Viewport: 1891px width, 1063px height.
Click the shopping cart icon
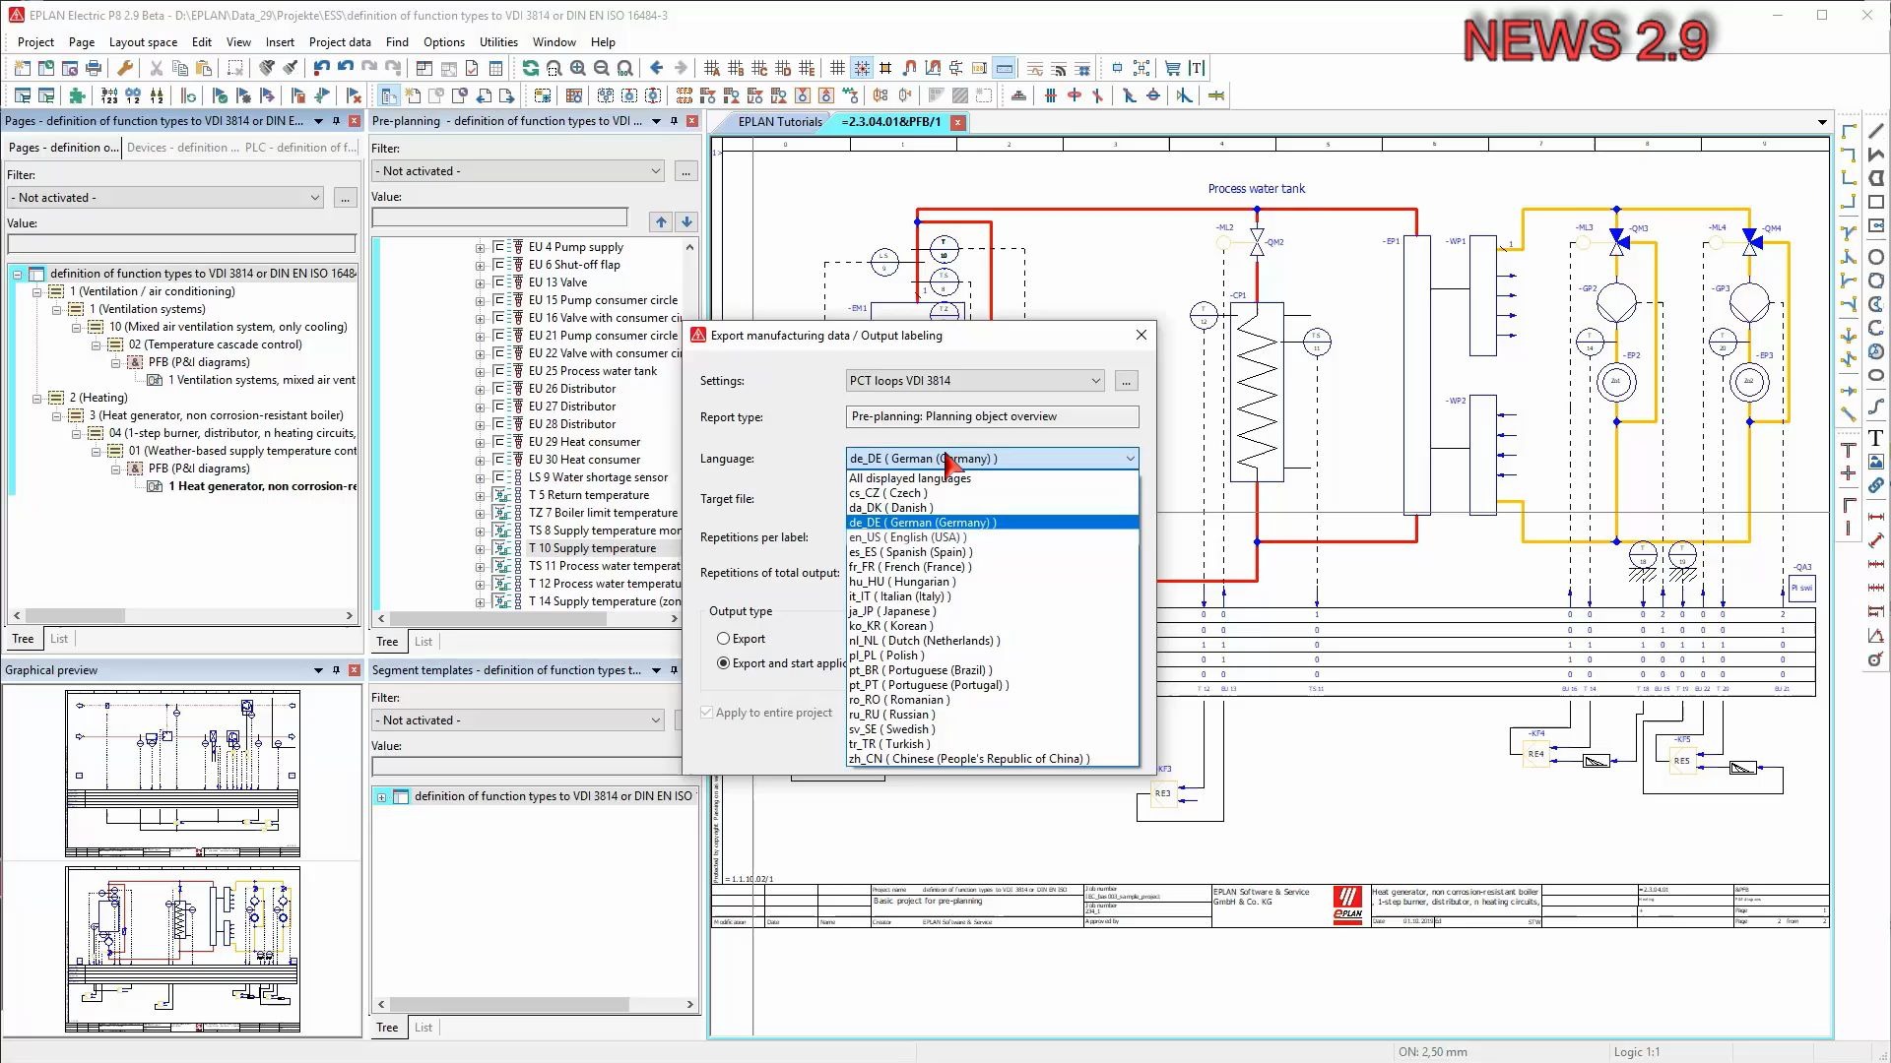1172,68
